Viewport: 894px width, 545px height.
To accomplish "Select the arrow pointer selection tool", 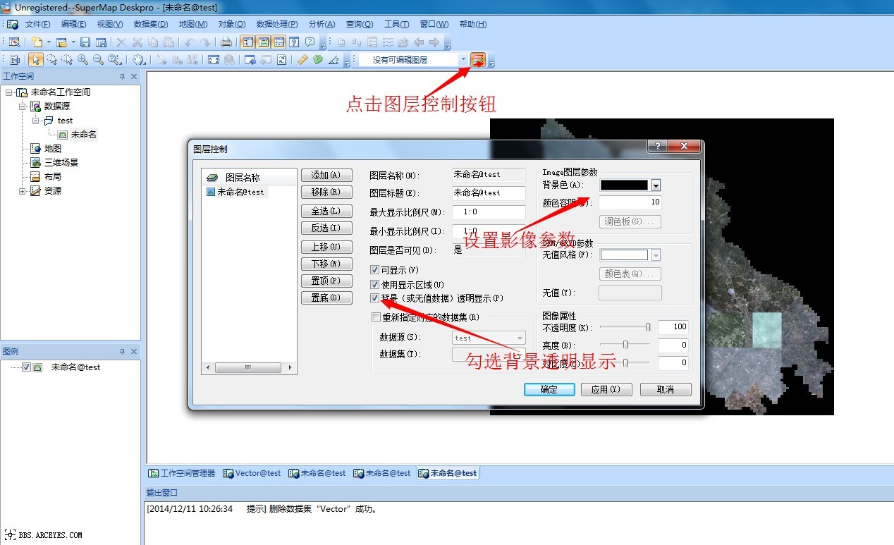I will pyautogui.click(x=35, y=60).
